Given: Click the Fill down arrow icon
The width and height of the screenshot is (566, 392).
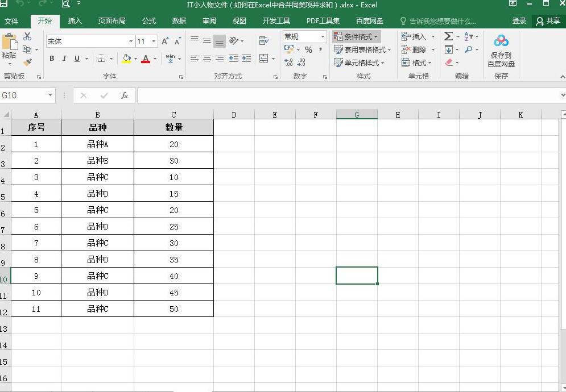Looking at the screenshot, I should click(449, 49).
